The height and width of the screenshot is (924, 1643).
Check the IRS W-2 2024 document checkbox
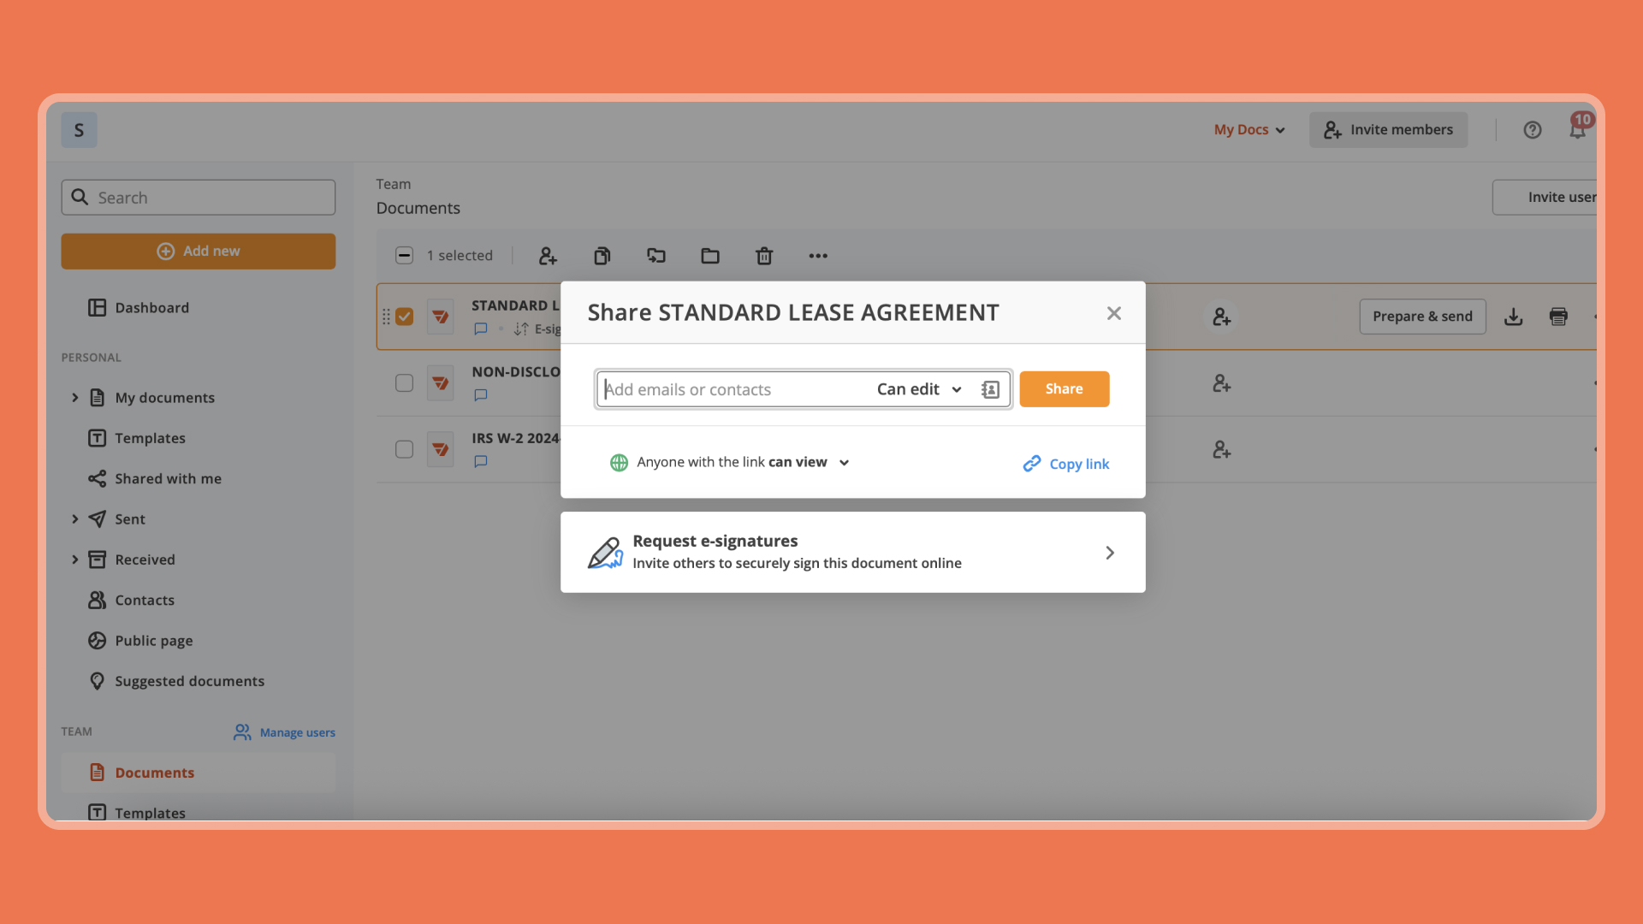pos(404,449)
